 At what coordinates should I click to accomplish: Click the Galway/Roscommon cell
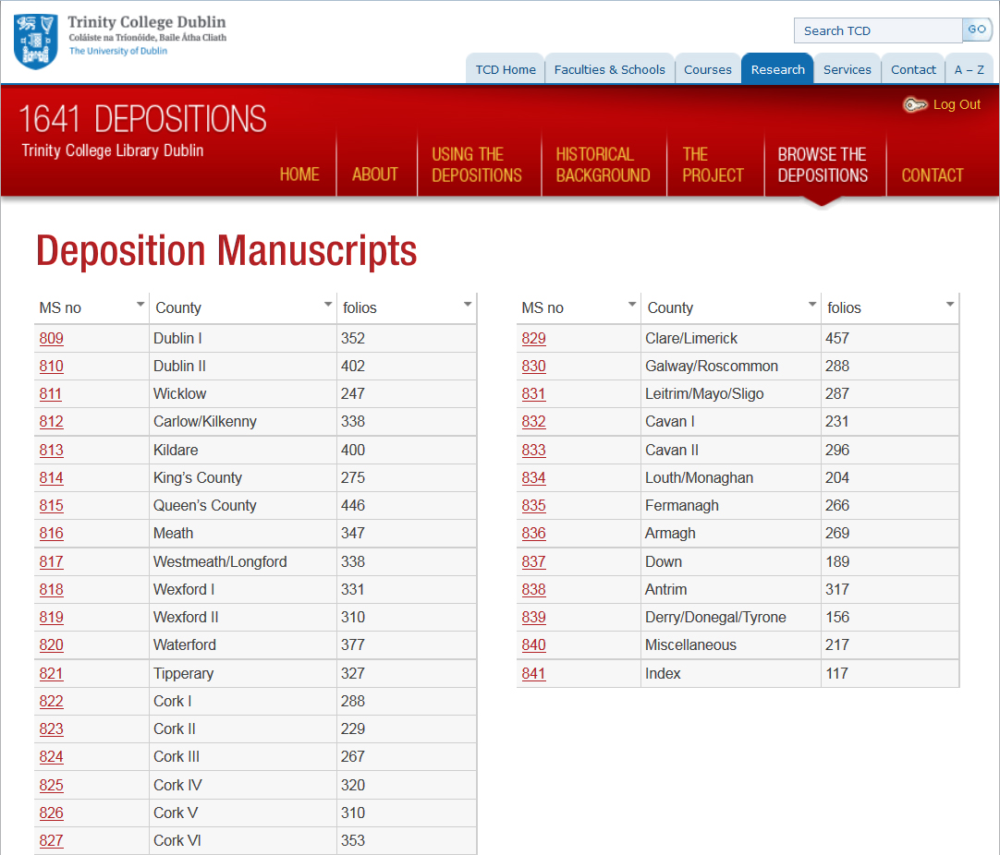731,367
